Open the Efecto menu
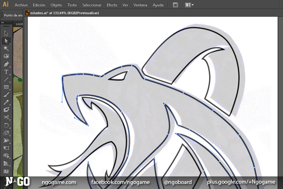The width and height of the screenshot is (283, 189). [112, 5]
